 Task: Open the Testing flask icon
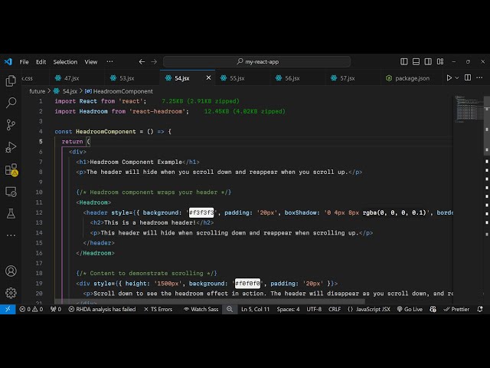11,214
